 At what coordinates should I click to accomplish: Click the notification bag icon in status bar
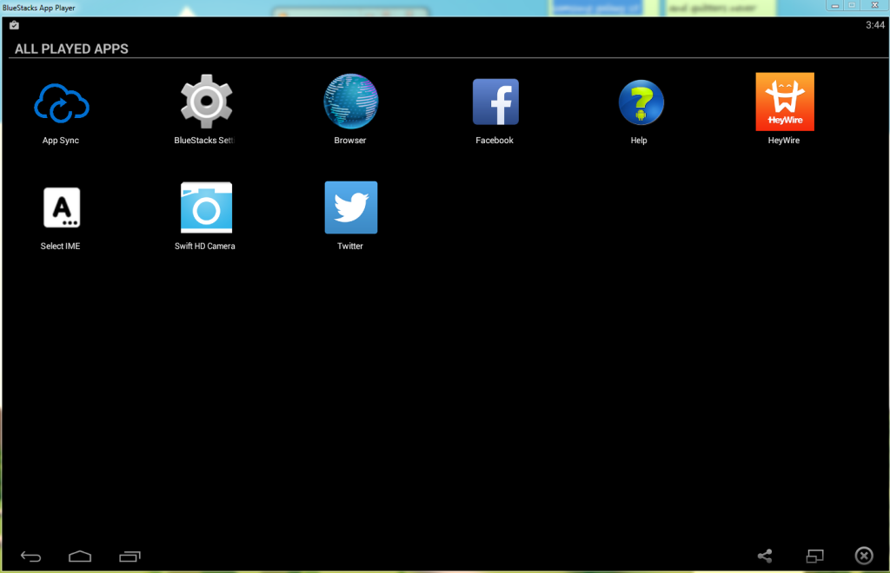click(14, 25)
